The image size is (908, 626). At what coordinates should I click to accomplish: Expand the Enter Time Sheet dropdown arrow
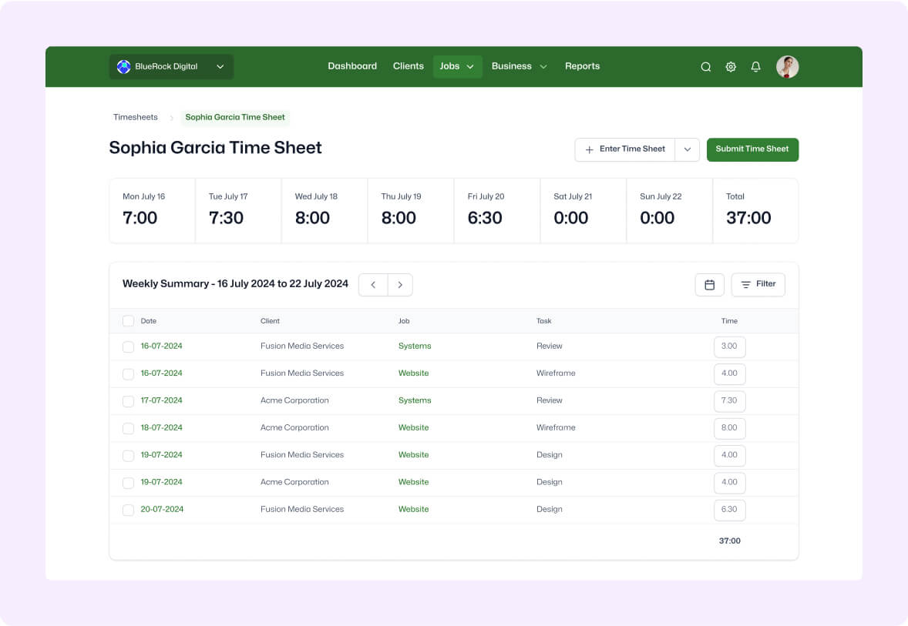pos(687,149)
